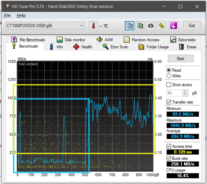Viewport: 207px width, 184px height.
Task: Open the Random Access tab
Action: point(141,40)
